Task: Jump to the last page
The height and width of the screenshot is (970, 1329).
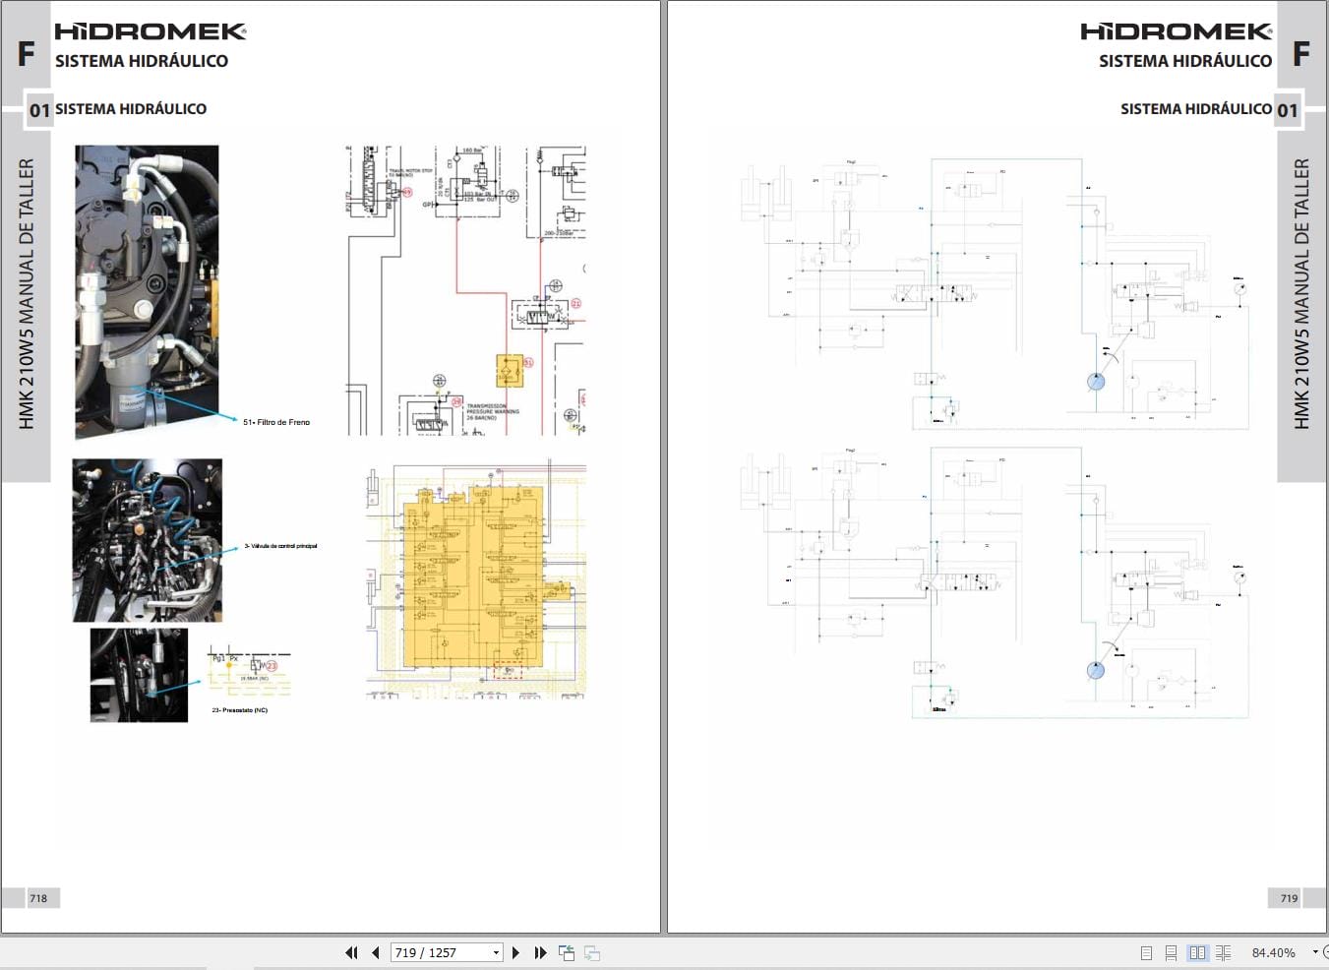Action: point(540,952)
